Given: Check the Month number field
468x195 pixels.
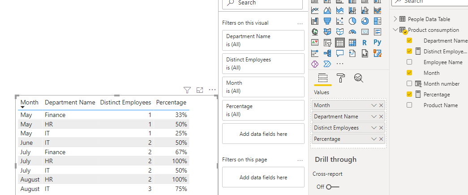Looking at the screenshot, I should pos(409,83).
